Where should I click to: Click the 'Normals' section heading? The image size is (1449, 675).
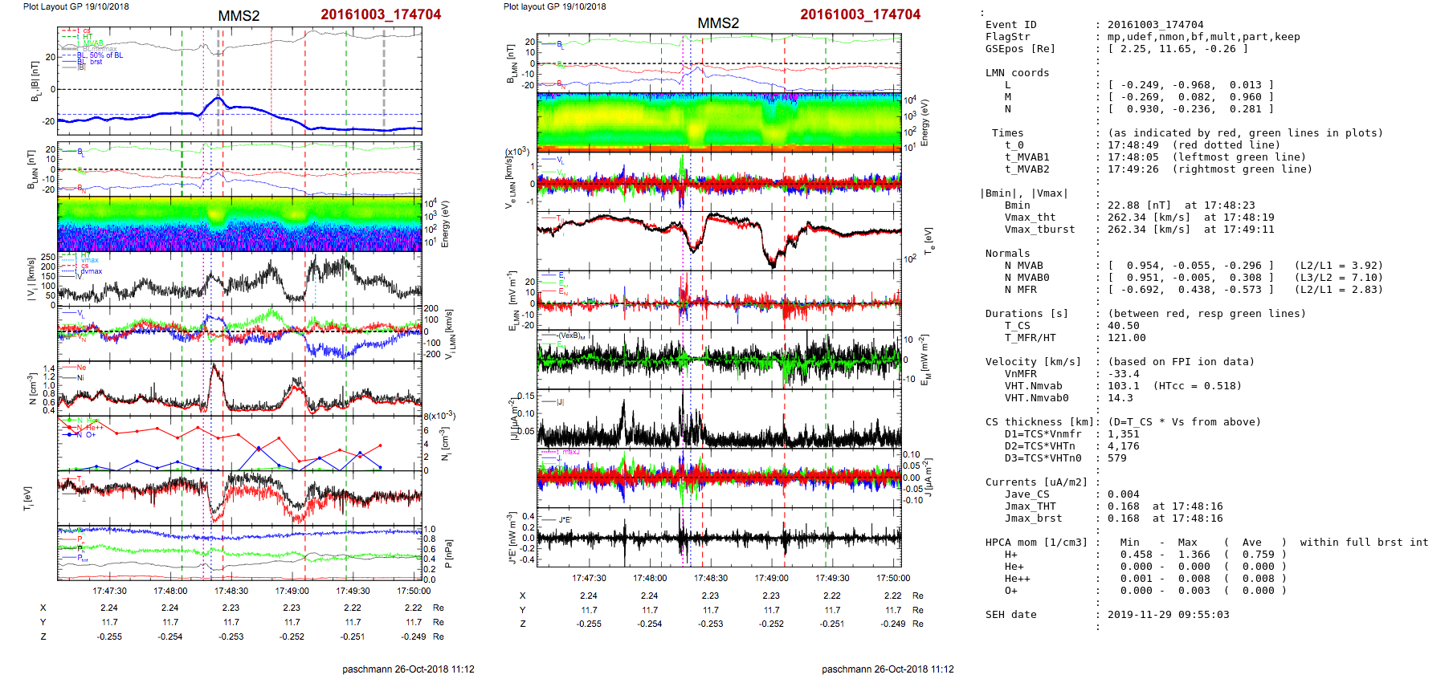[1007, 254]
